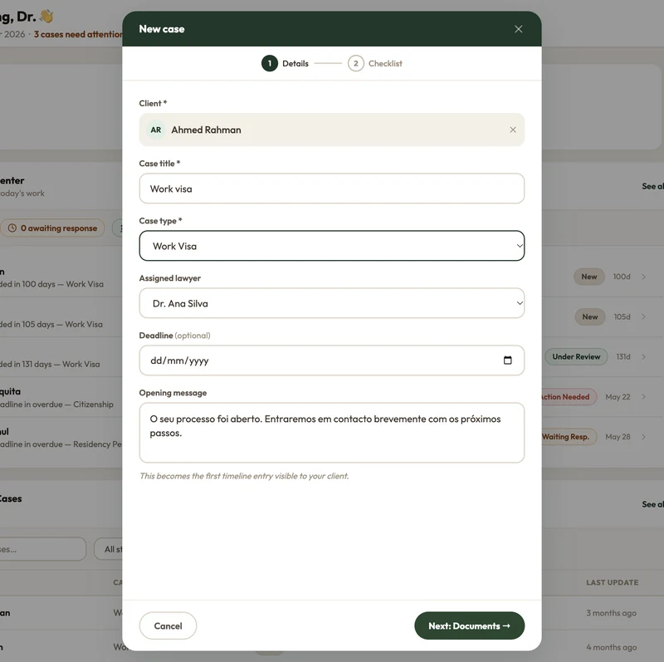Open the 131d Under Review row chevron

(643, 357)
